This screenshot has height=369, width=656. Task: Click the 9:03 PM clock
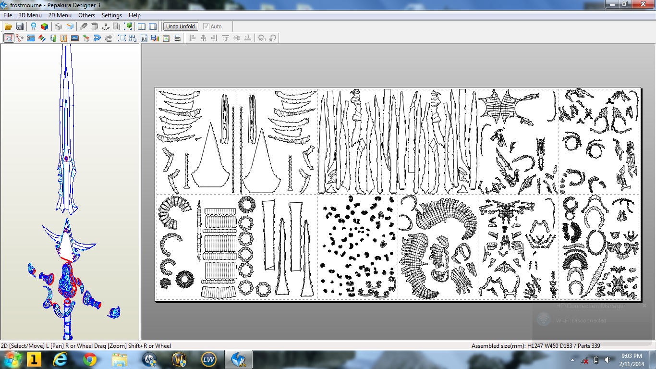point(632,356)
